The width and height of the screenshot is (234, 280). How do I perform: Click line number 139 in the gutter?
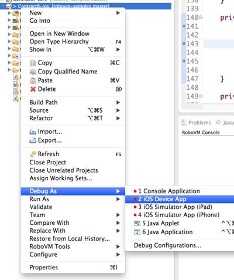tap(192, 9)
